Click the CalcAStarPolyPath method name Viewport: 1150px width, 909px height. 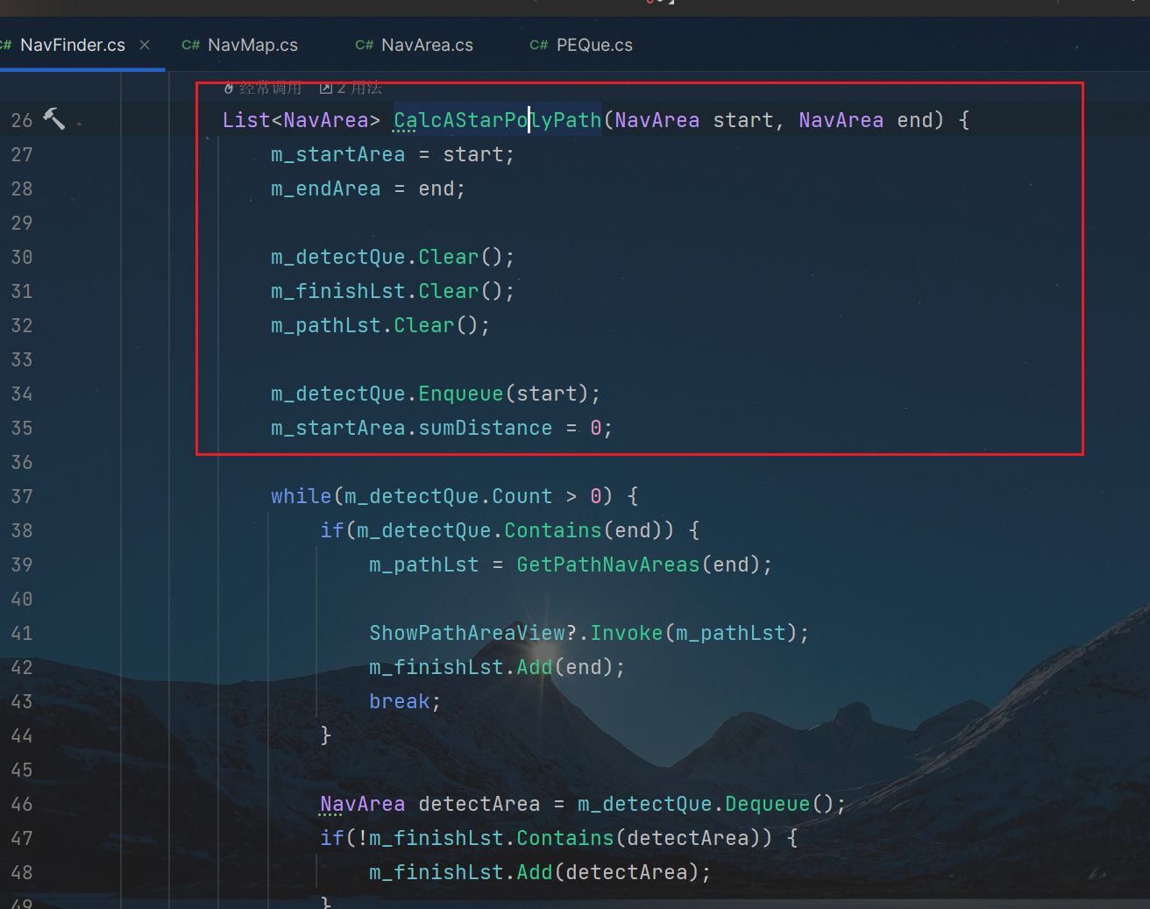(497, 120)
